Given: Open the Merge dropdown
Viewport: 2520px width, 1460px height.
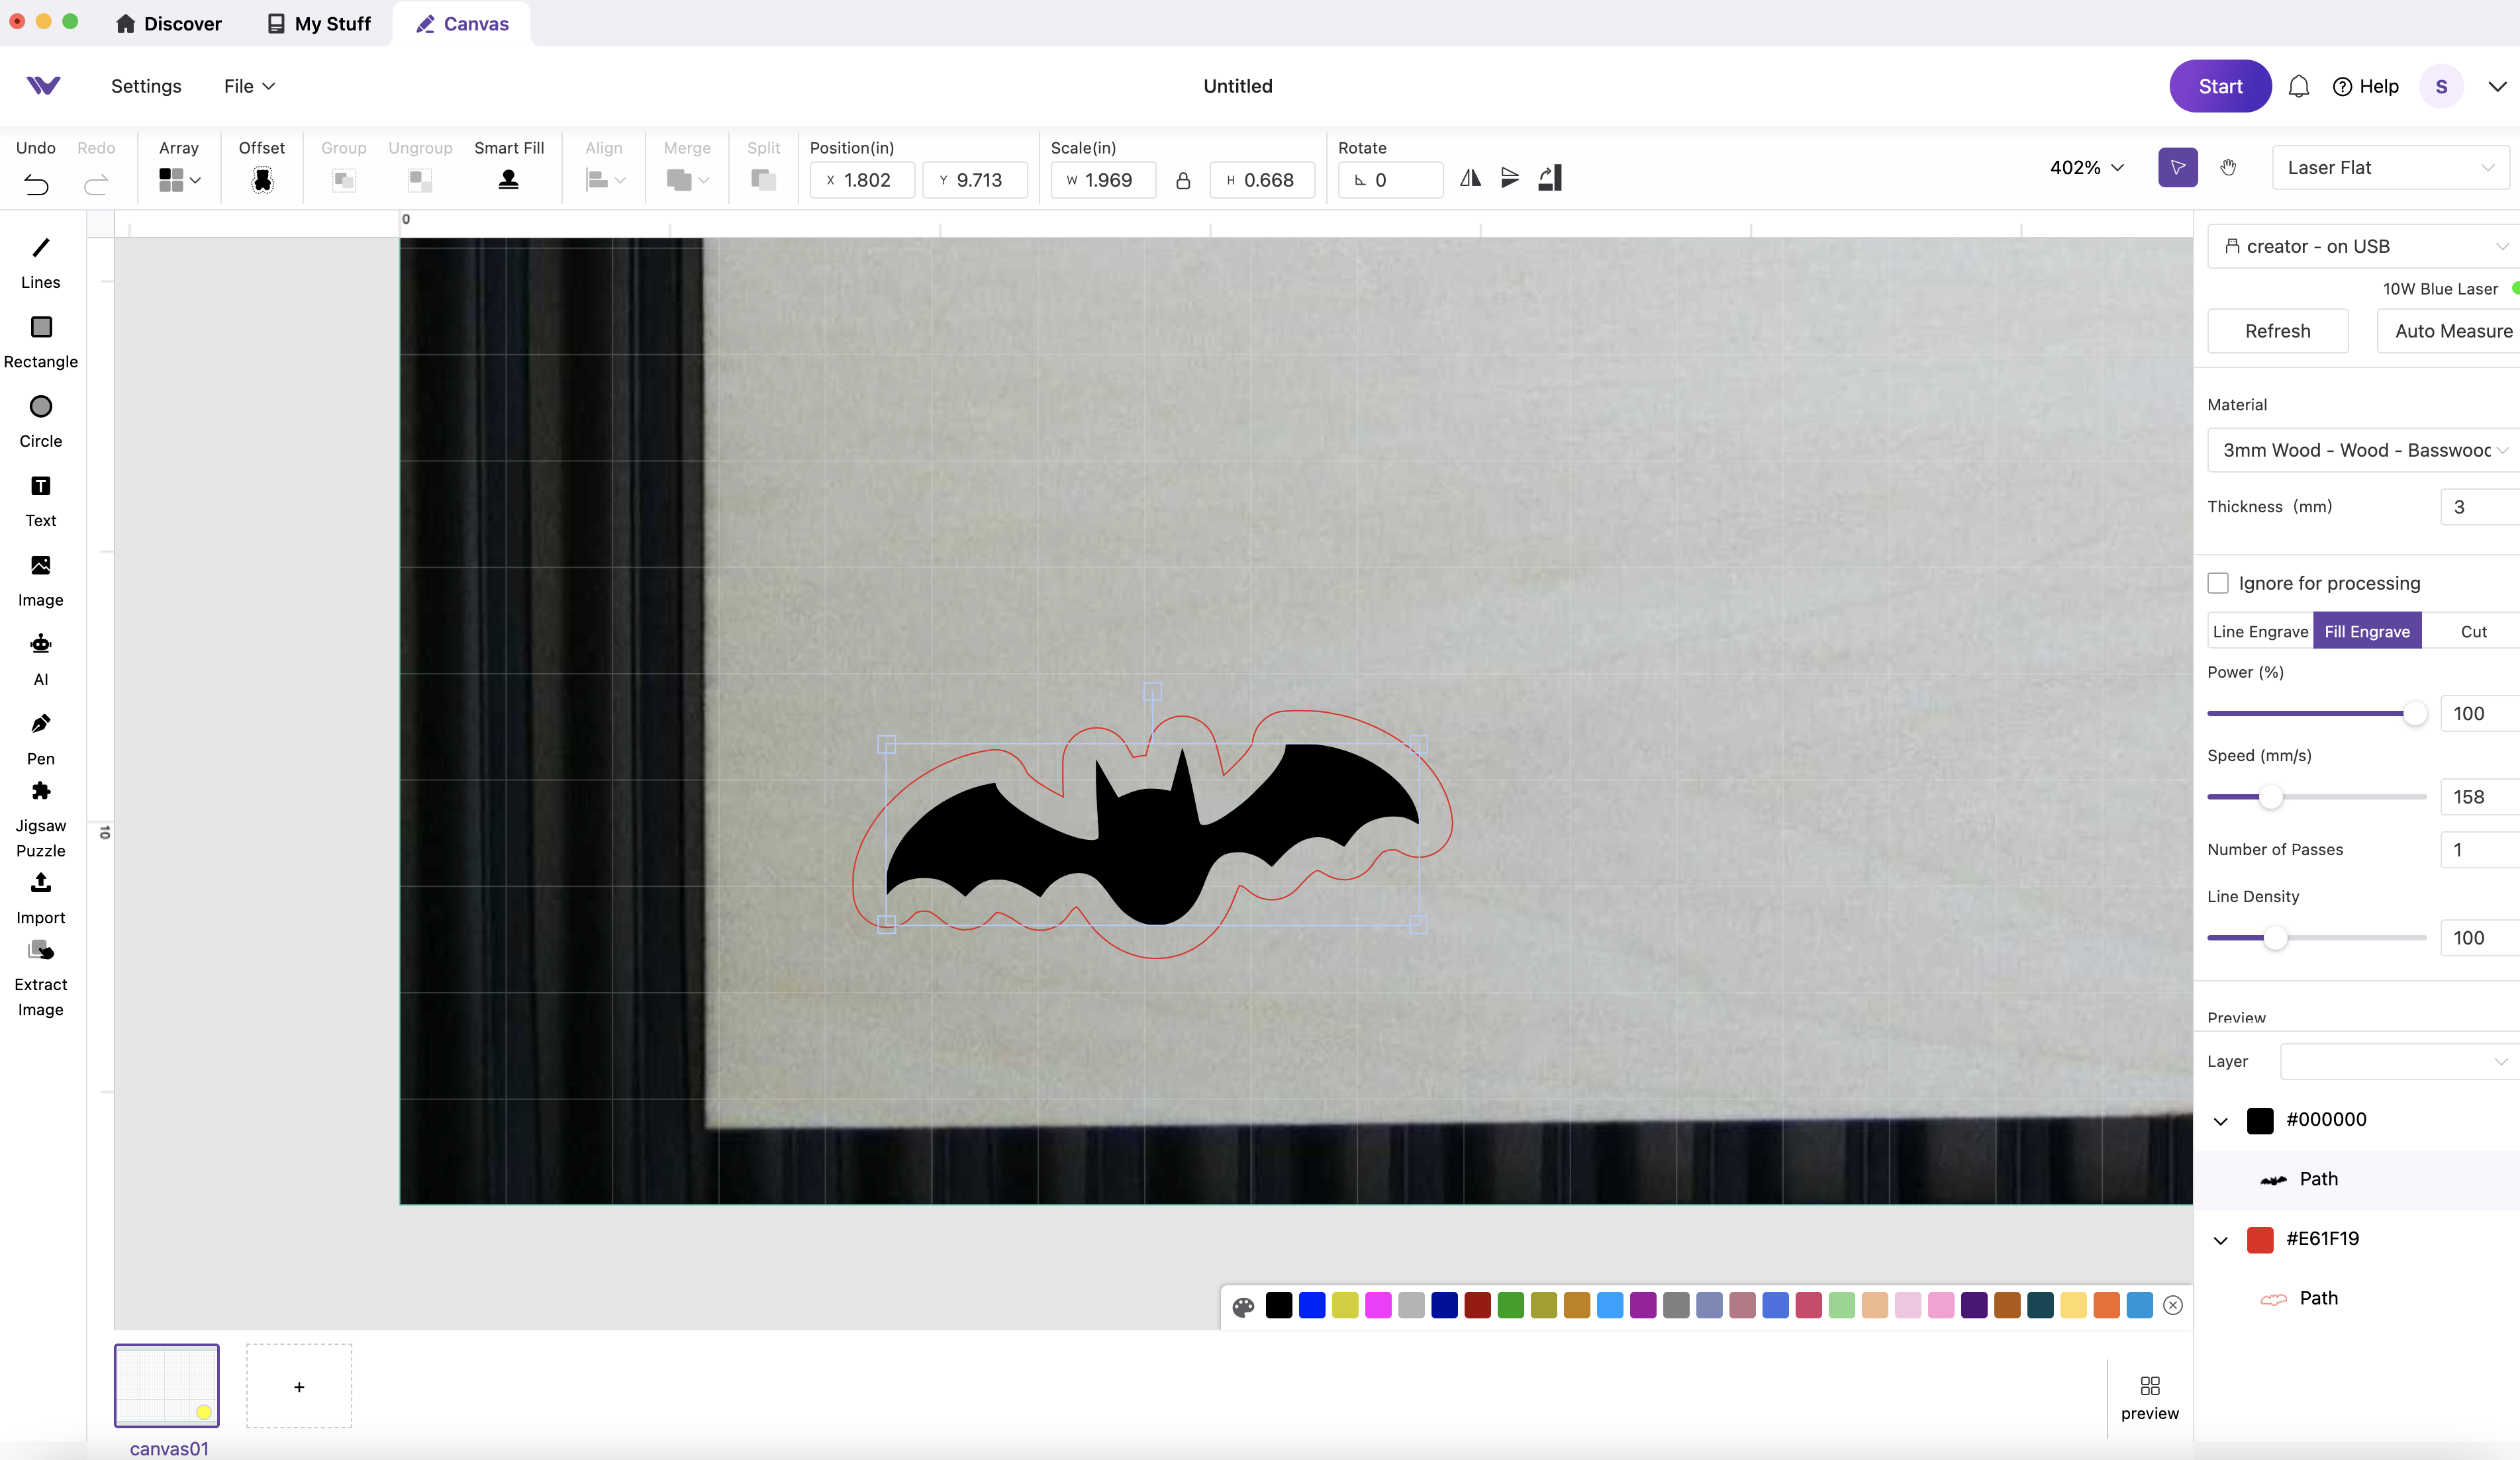Looking at the screenshot, I should [687, 180].
